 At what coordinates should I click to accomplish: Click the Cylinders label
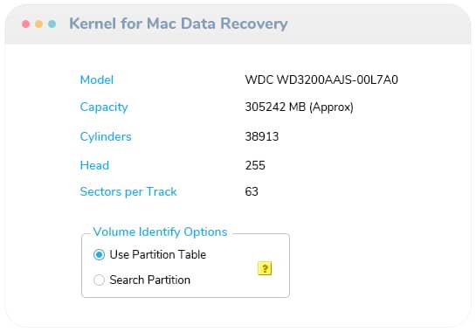tap(106, 137)
